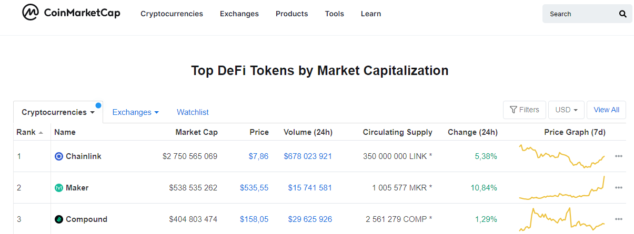634x234 pixels.
Task: Open Maker's 7-day price graph
Action: coord(562,188)
